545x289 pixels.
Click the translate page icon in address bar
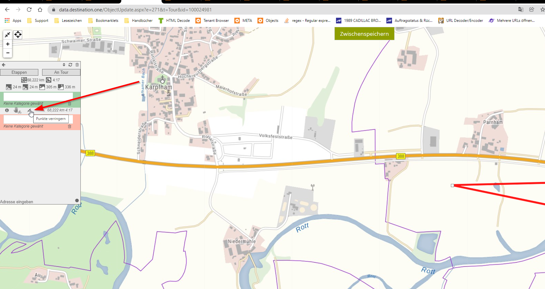click(521, 9)
